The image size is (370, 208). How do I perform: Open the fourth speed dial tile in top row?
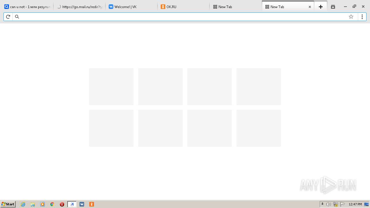(259, 87)
